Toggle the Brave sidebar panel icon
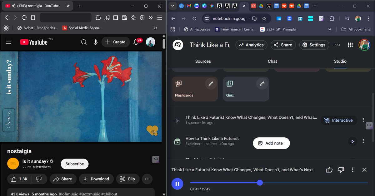Viewport: 375px width, 196px height. (116, 18)
